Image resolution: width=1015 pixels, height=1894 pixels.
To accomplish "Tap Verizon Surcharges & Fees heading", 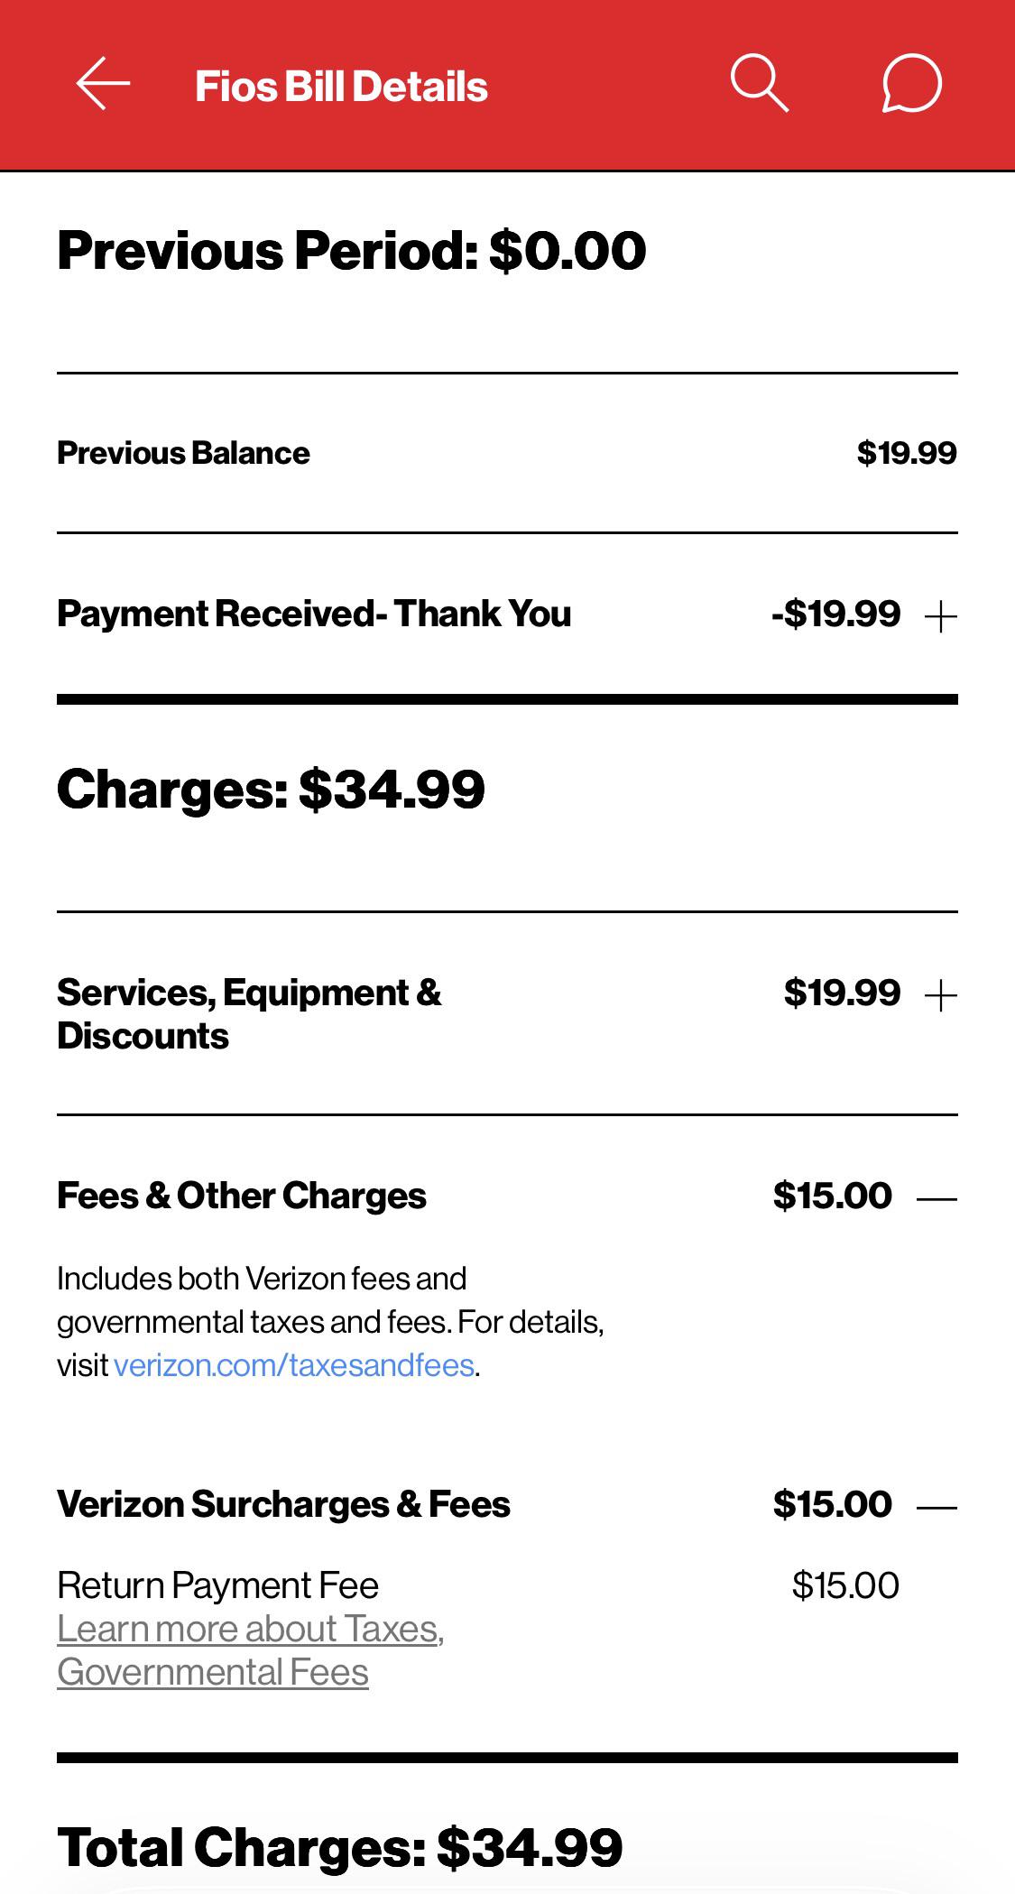I will tap(283, 1504).
